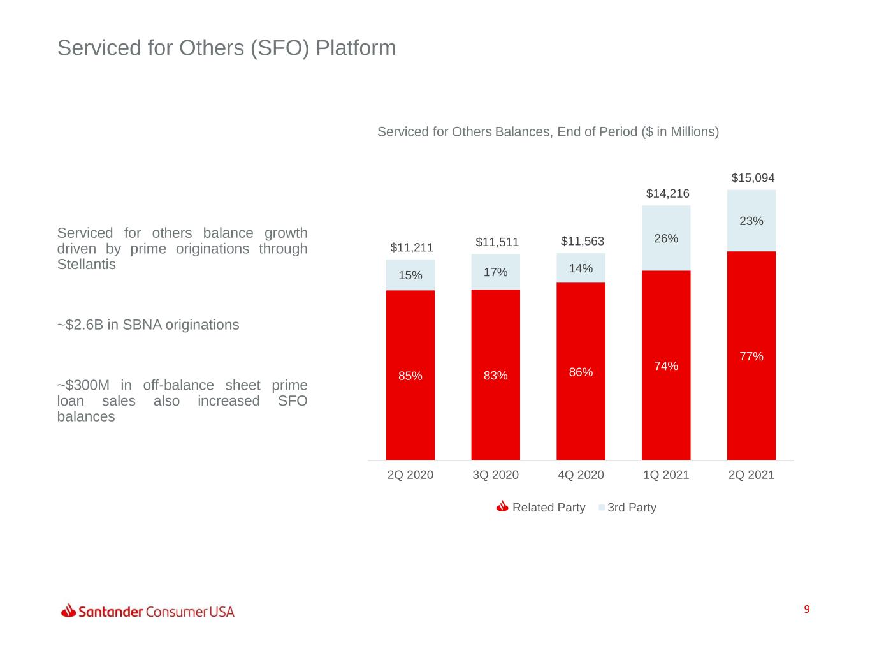Click the chart title Serviced for Others Balances
This screenshot has width=870, height=653.
(547, 131)
